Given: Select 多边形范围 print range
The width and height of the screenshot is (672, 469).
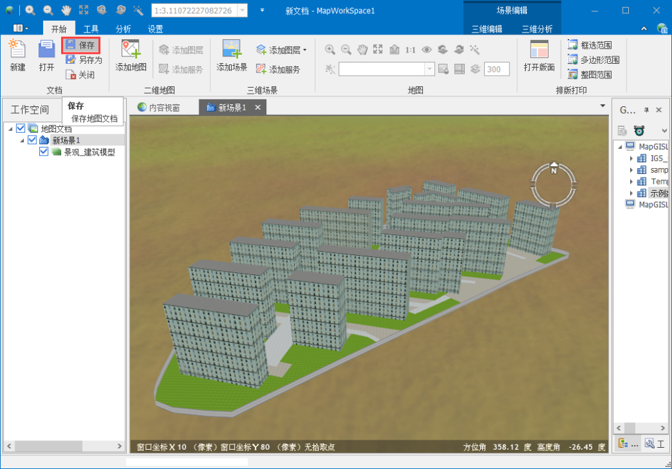Looking at the screenshot, I should [x=594, y=60].
